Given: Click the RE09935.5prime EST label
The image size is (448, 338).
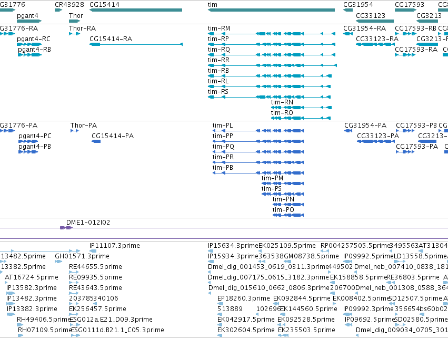Looking at the screenshot, I should point(95,277).
